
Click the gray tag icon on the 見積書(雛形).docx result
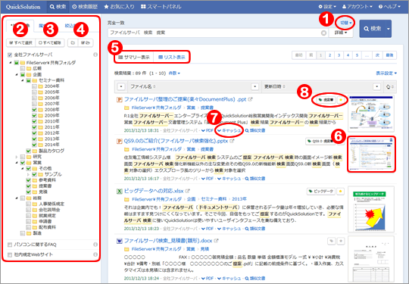tap(331, 242)
